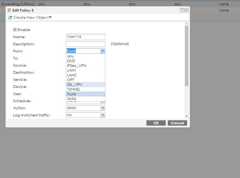Click the highlighted Trunk text in From field
The height and width of the screenshot is (178, 240).
click(x=71, y=51)
